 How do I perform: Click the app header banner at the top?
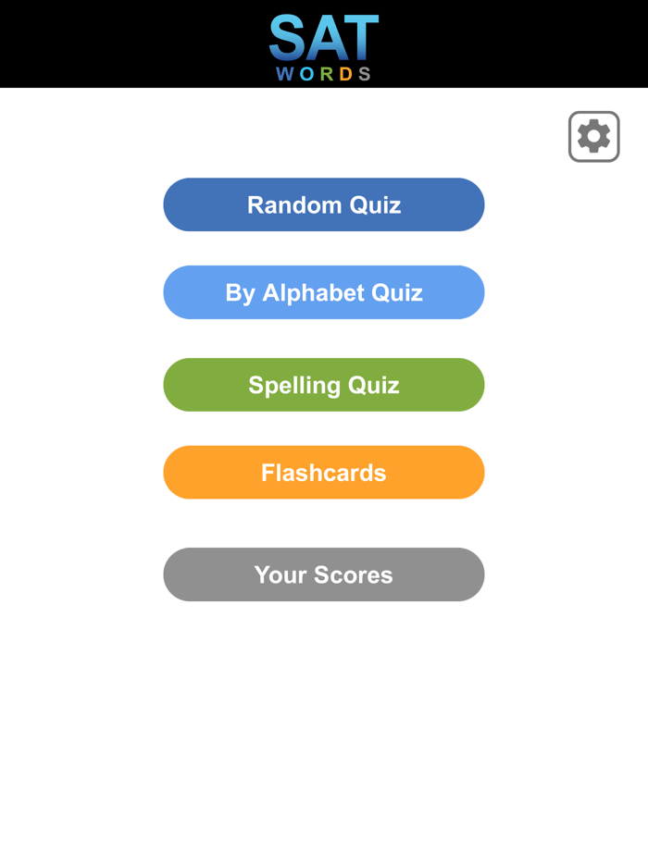click(324, 43)
